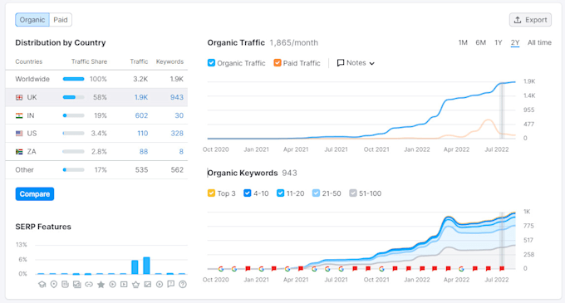565x303 pixels.
Task: Click the Export button
Action: pos(530,20)
